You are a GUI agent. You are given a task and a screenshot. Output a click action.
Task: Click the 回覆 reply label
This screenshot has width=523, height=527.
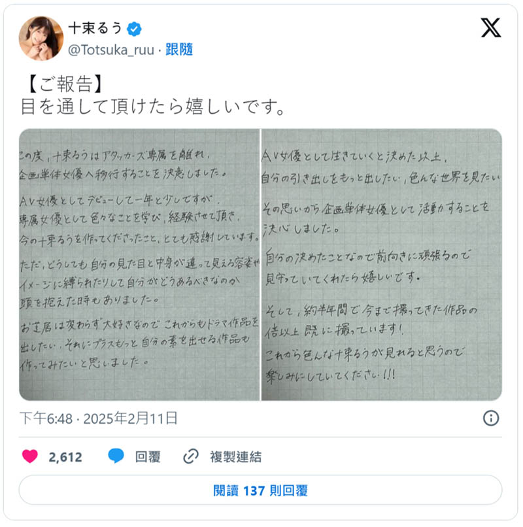point(148,457)
